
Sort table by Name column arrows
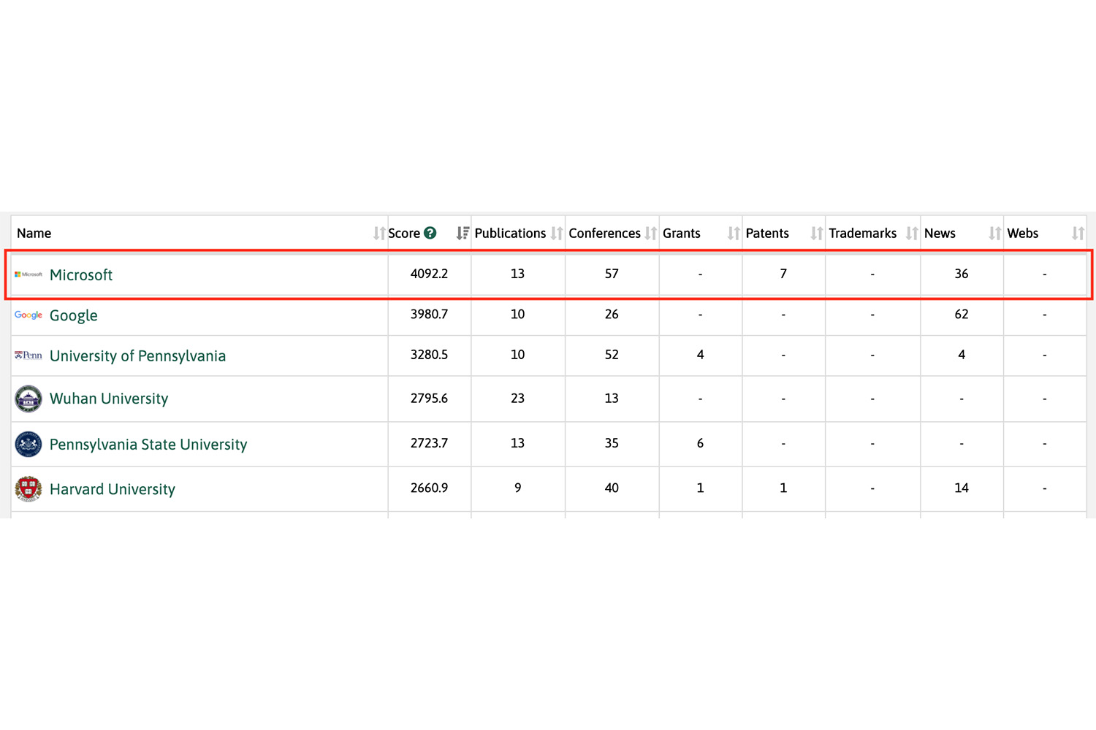click(378, 234)
